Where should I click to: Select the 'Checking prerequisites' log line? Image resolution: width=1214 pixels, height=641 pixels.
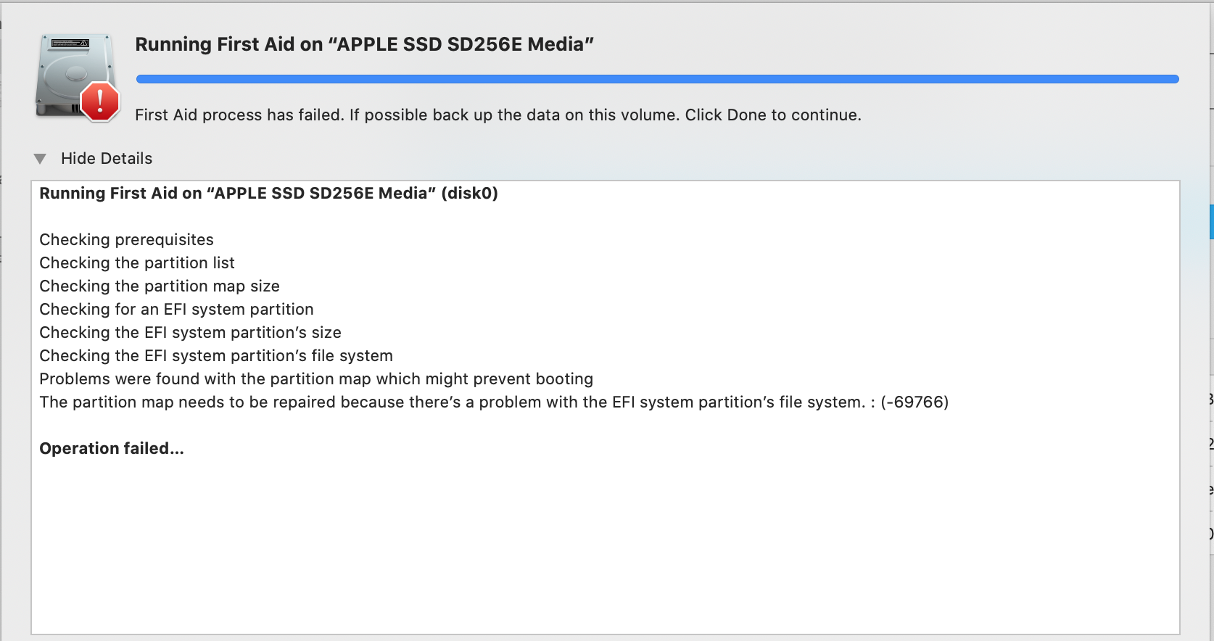[126, 239]
